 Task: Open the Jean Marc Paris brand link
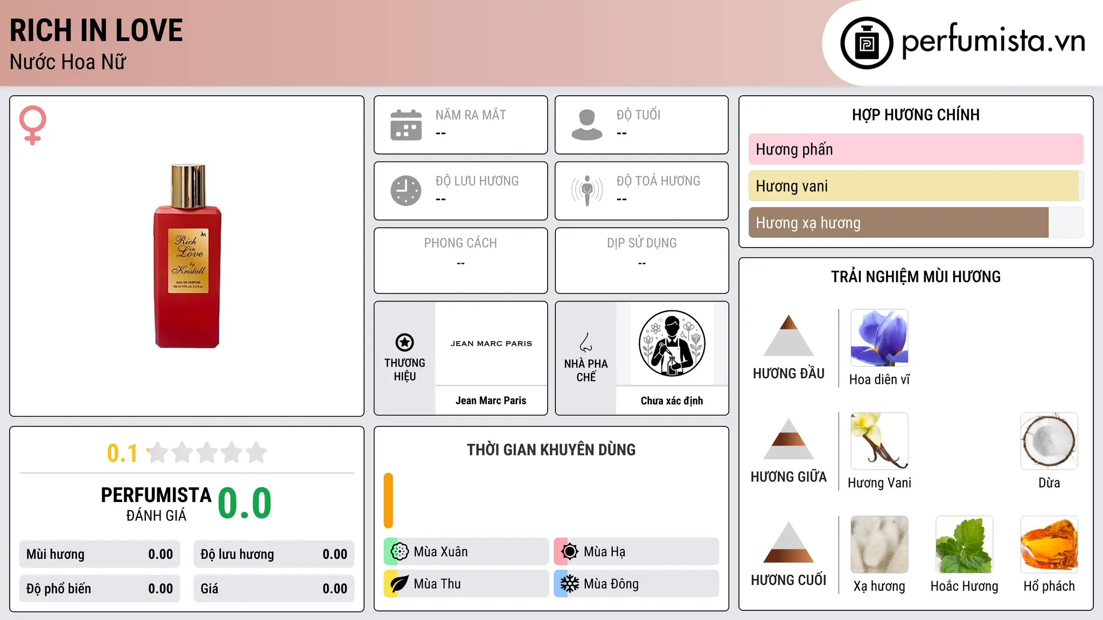[491, 400]
